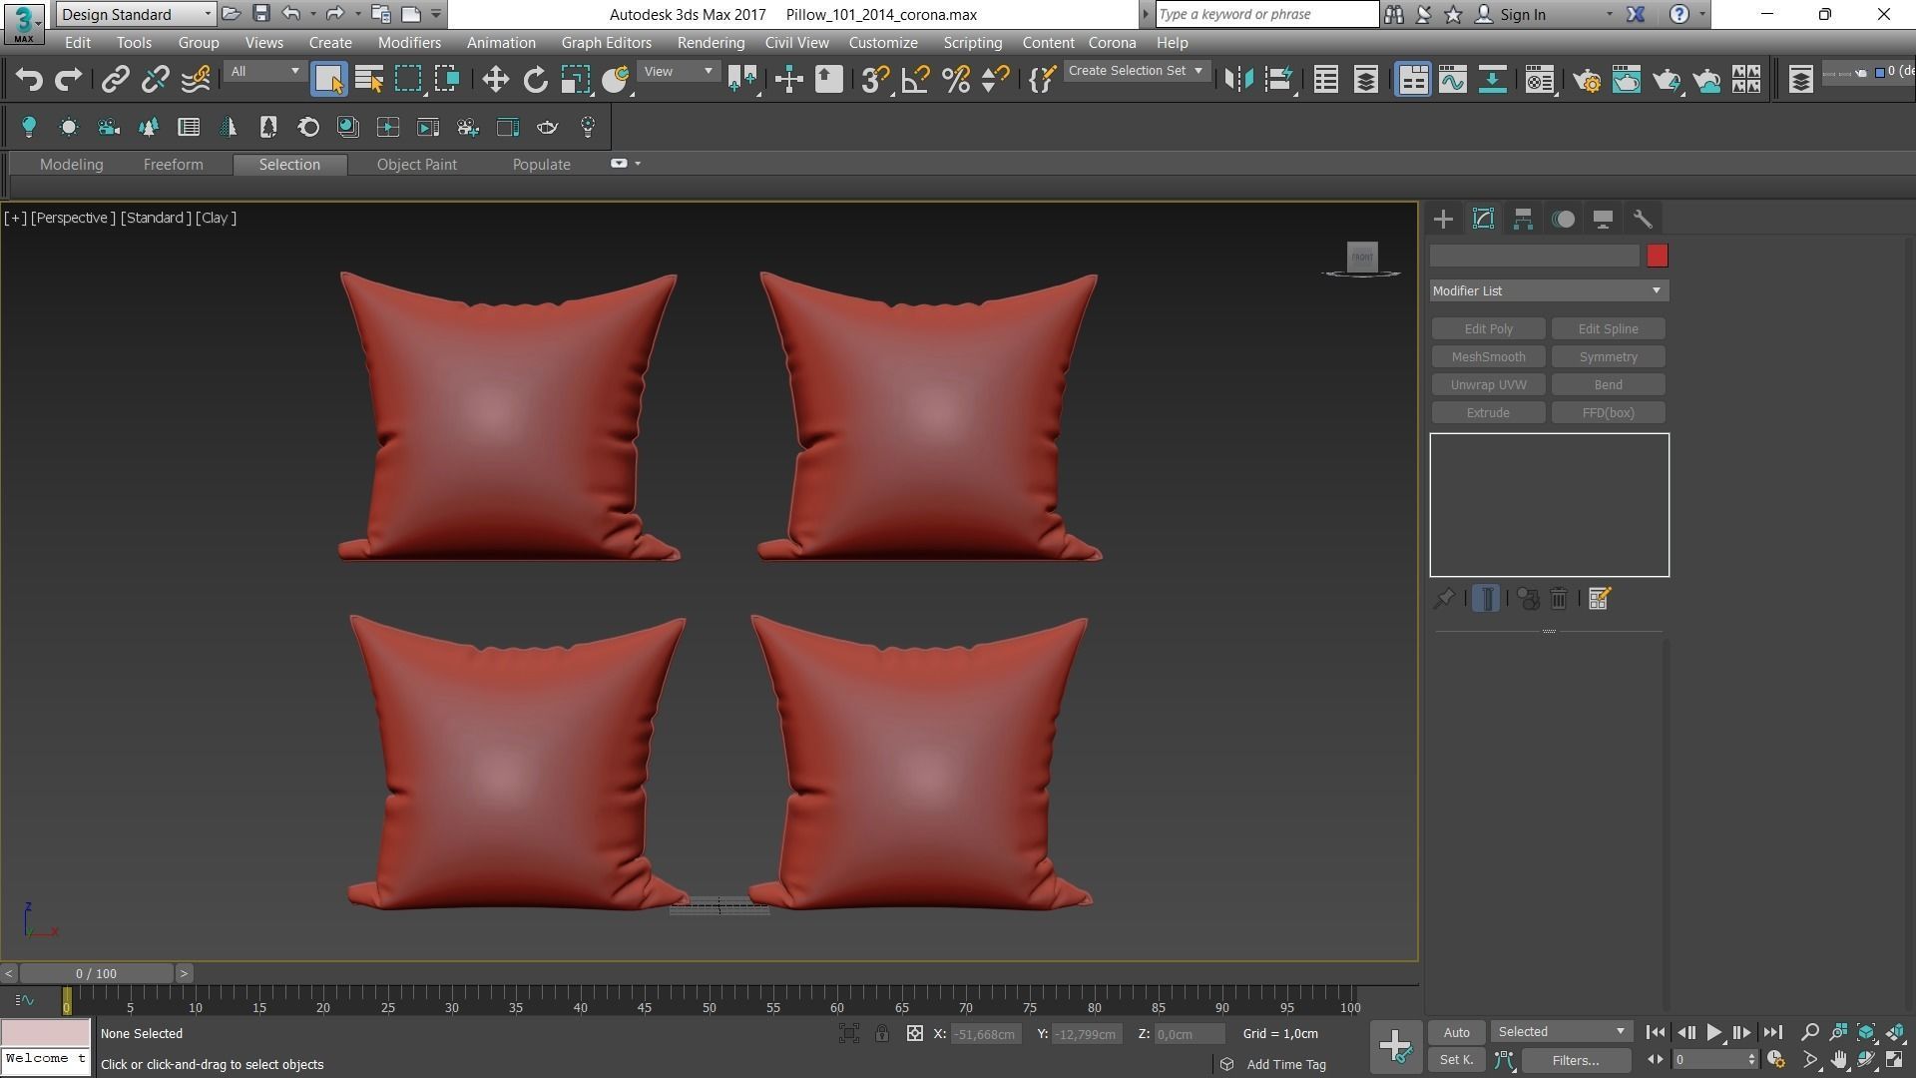Open the Graph Editors menu
Image resolution: width=1916 pixels, height=1078 pixels.
pyautogui.click(x=606, y=43)
